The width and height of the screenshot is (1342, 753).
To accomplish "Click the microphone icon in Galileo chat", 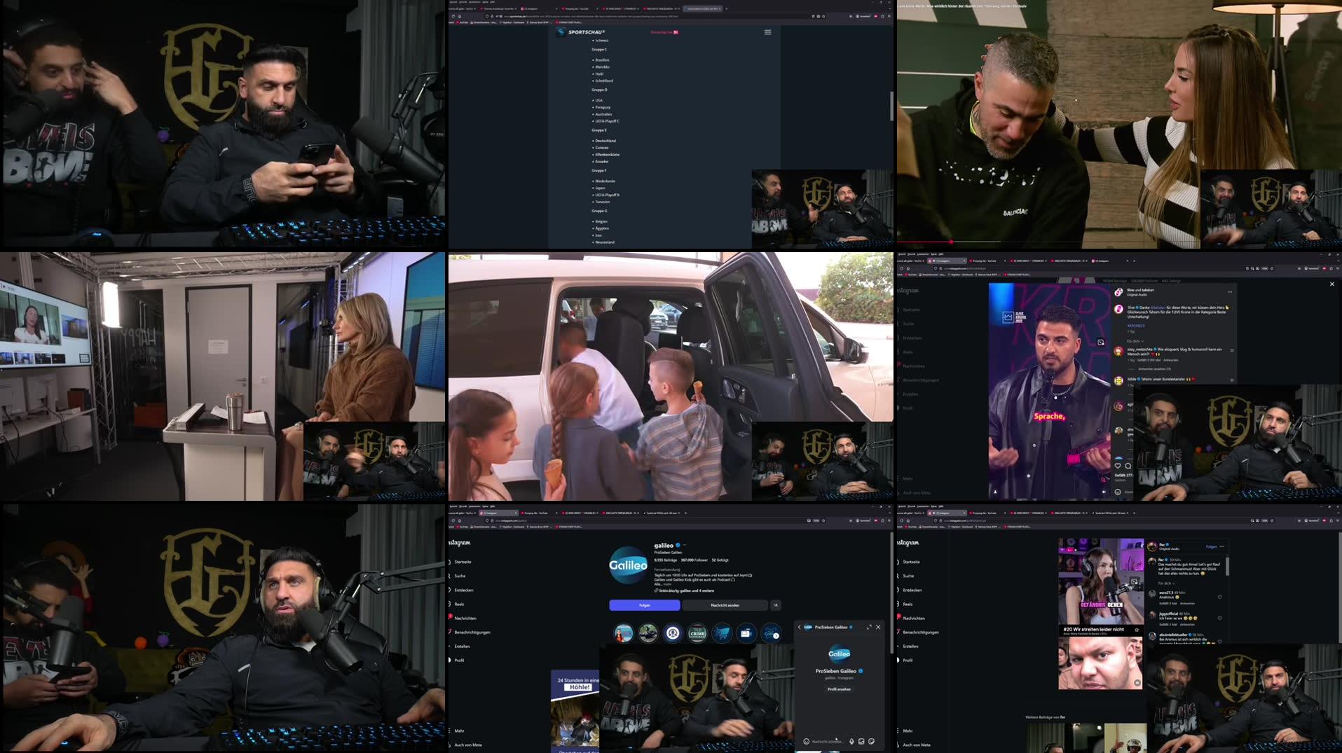I will (x=851, y=741).
